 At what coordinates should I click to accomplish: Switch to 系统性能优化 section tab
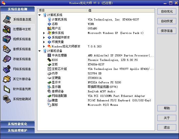coord(17,124)
